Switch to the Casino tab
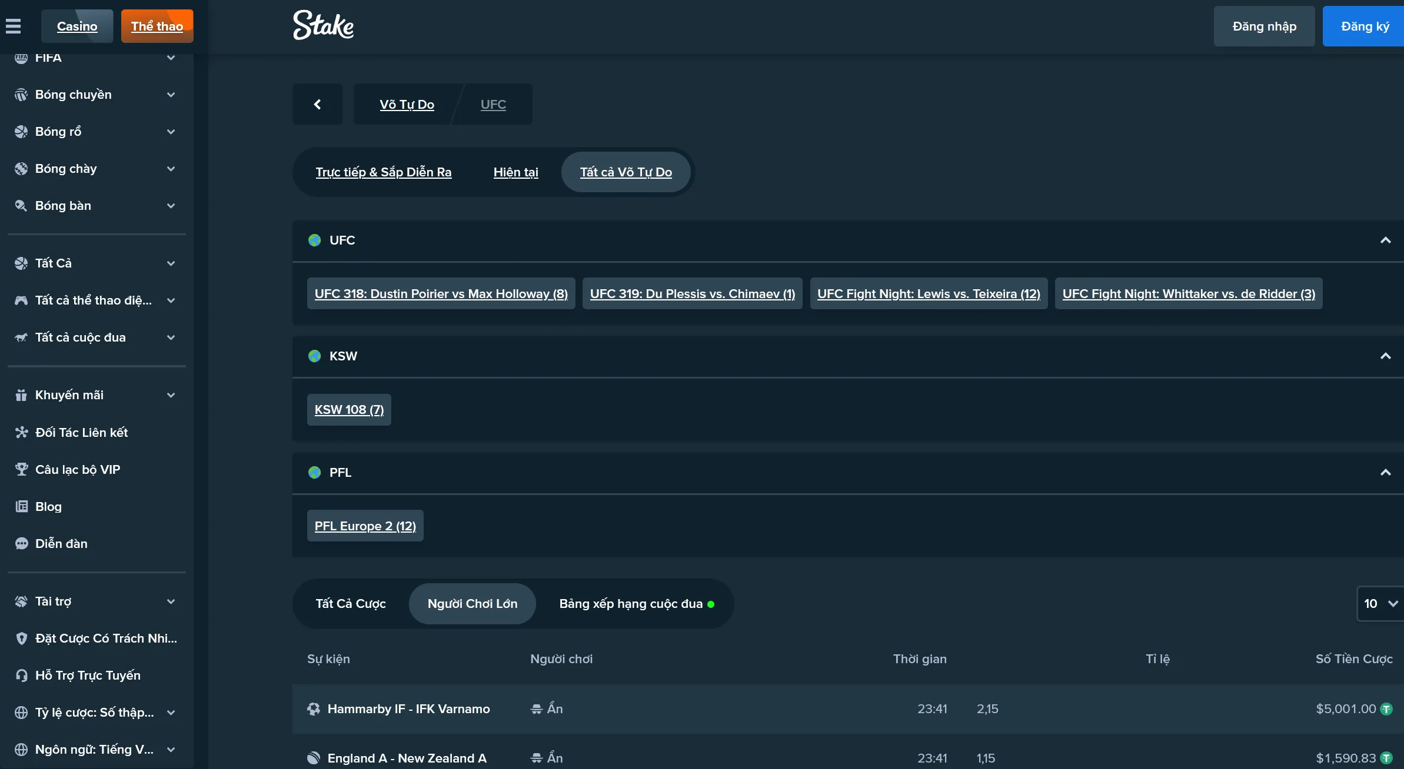This screenshot has height=769, width=1404. (77, 26)
